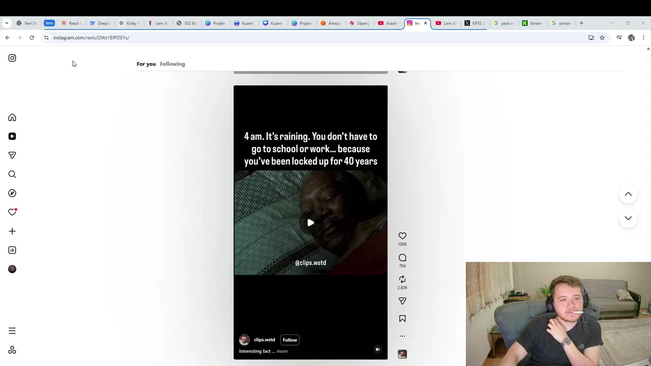Image resolution: width=651 pixels, height=366 pixels.
Task: Open the osman Google search tab
Action: [x=561, y=23]
